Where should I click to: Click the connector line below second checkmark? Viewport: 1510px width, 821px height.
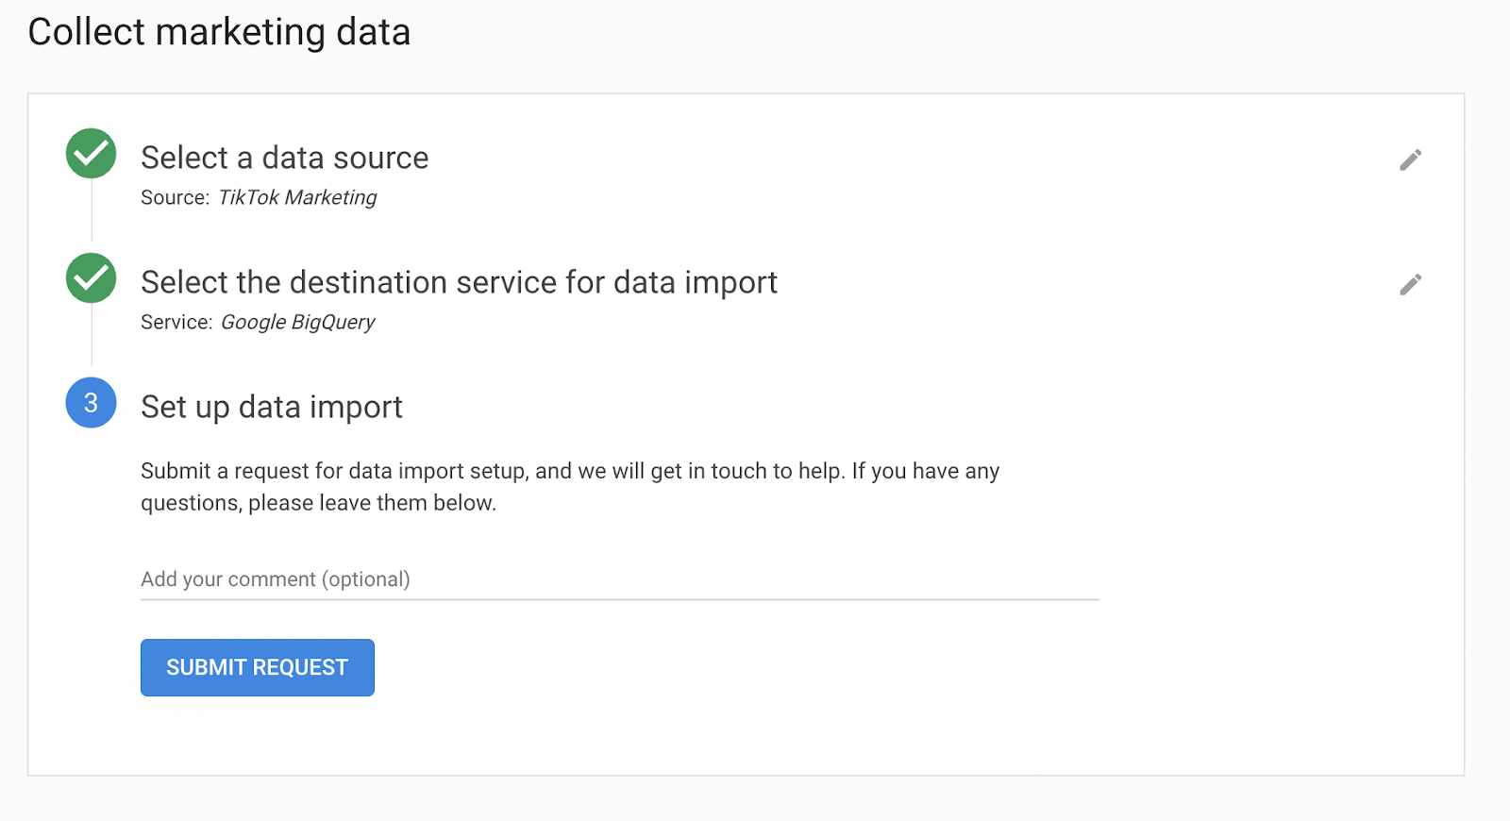click(x=92, y=334)
